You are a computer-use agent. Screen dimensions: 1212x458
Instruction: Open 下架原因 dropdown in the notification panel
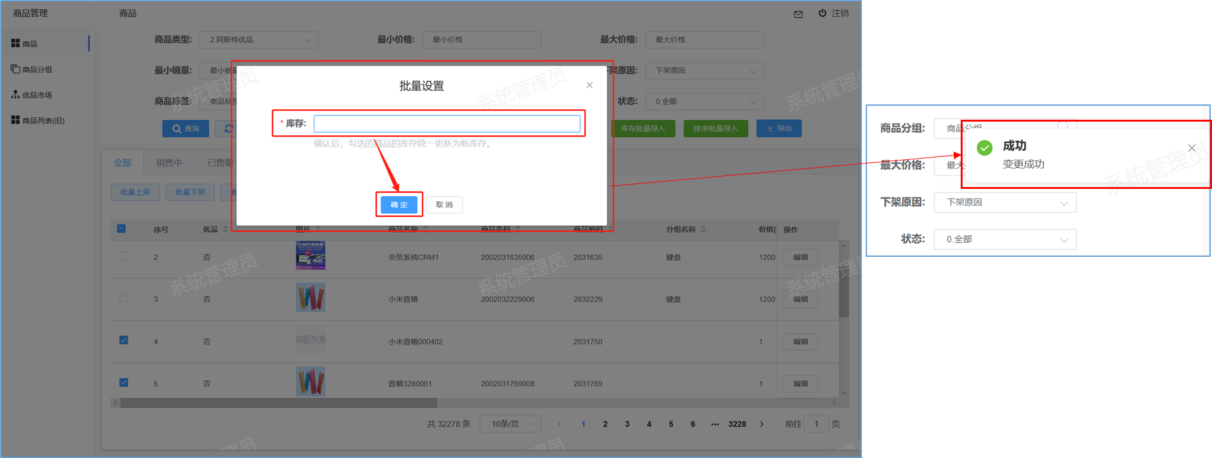click(x=1005, y=202)
